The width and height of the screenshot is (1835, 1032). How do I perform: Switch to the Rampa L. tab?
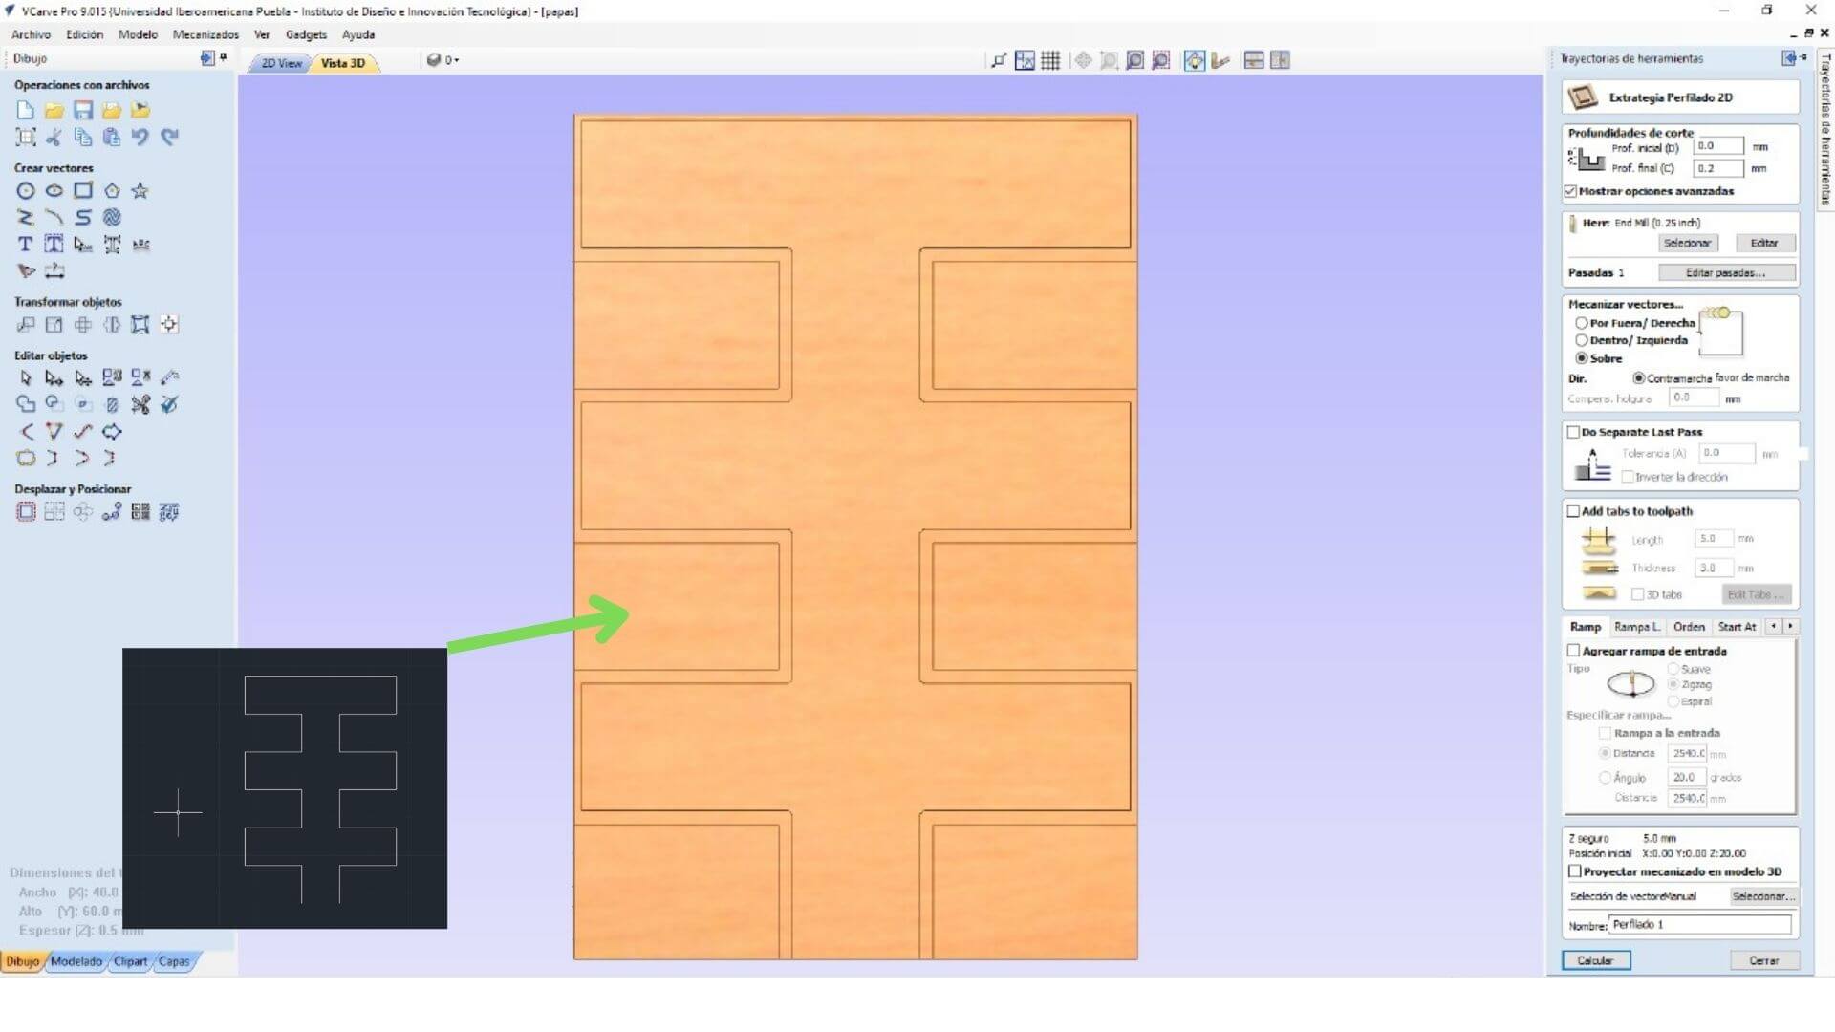pos(1636,627)
